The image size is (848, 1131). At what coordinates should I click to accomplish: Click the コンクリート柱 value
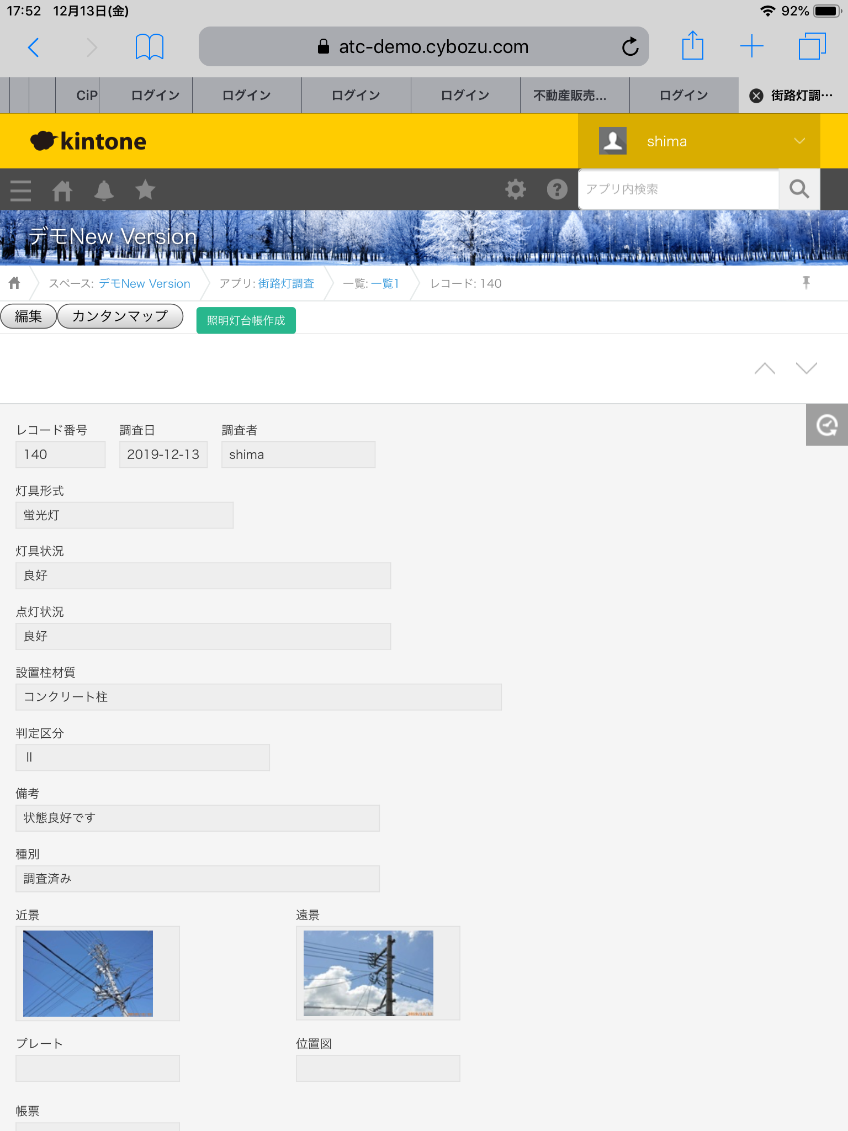point(258,697)
